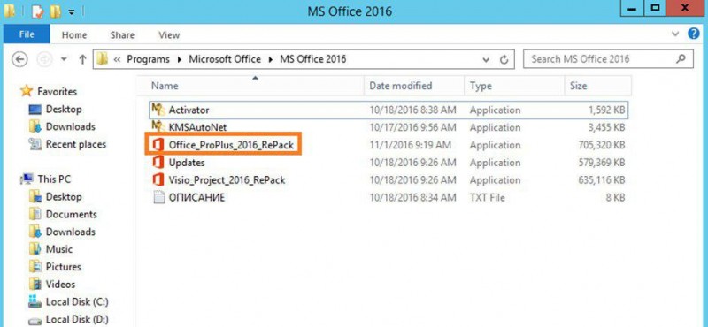Click the Pictures folder icon
708x327 pixels.
point(35,267)
